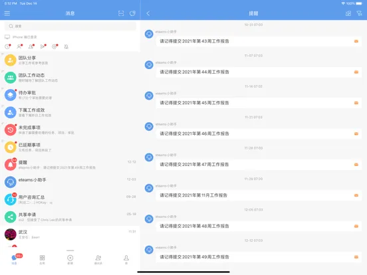Tap the yellow clock icon for 已延期事项

(10, 147)
